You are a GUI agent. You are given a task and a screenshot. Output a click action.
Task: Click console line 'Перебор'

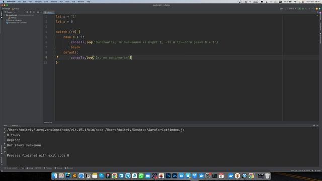pyautogui.click(x=14, y=140)
